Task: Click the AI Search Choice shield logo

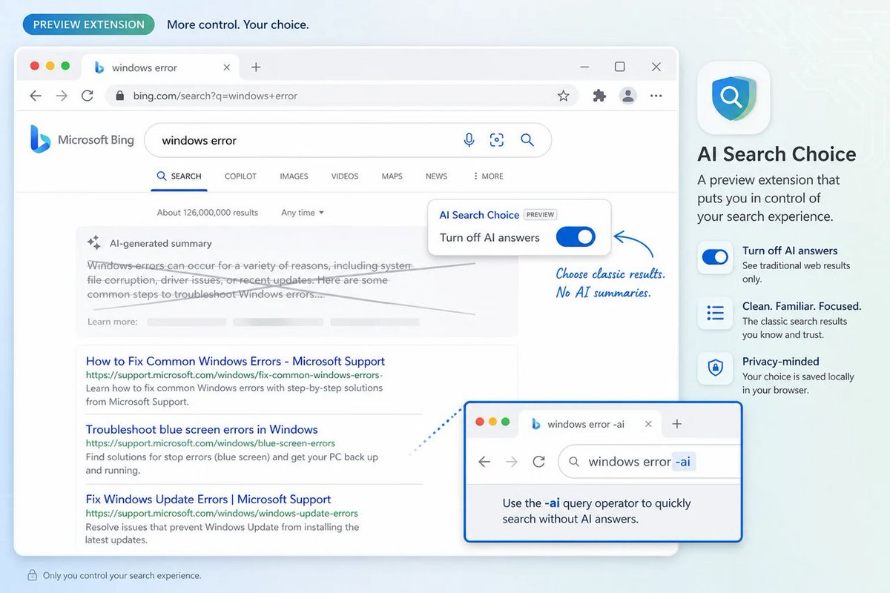Action: point(733,97)
